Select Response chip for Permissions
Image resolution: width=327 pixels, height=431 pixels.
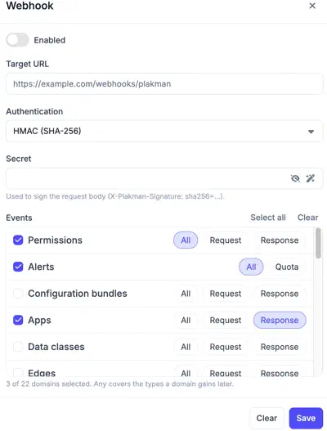[x=280, y=240]
